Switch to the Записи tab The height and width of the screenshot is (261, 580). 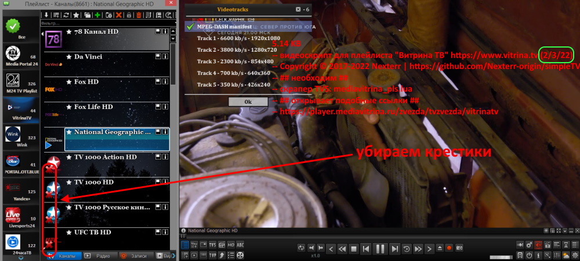136,256
